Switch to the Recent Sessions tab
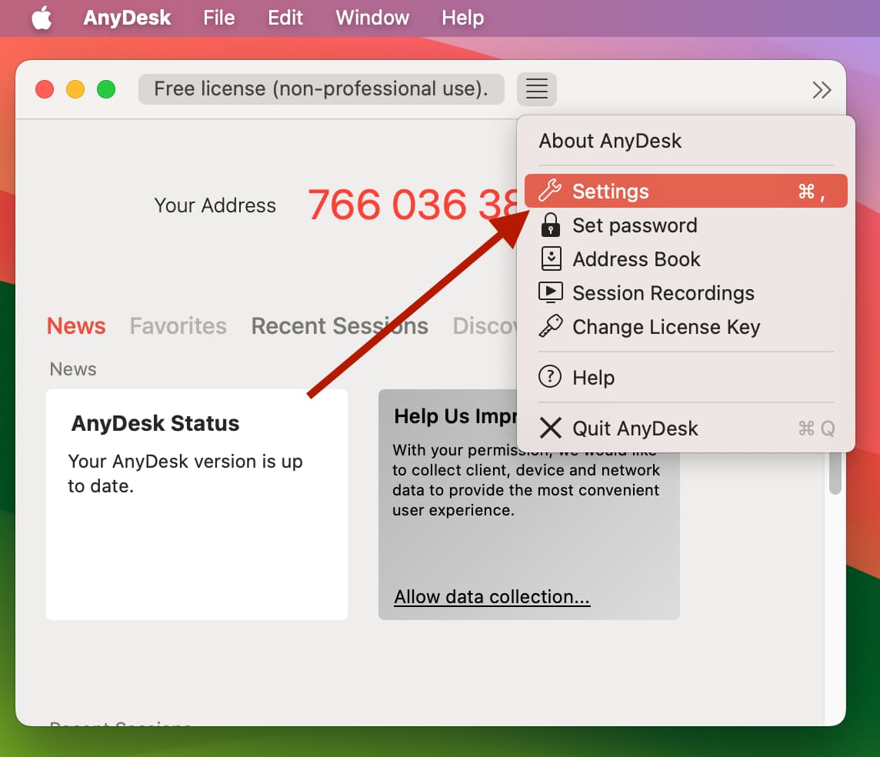The height and width of the screenshot is (757, 880). point(339,325)
